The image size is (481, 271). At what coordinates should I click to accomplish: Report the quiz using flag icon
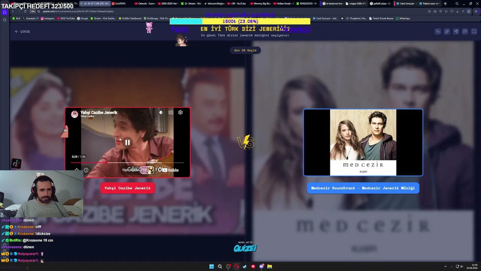pyautogui.click(x=465, y=32)
